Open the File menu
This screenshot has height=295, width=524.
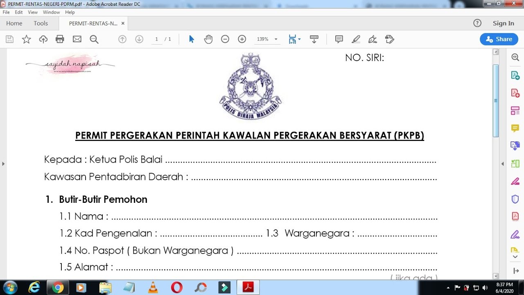click(x=6, y=12)
